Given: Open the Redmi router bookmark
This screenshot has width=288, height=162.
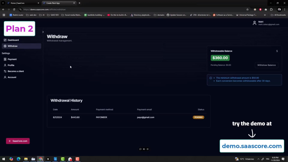Looking at the screenshot, I should [16, 15].
